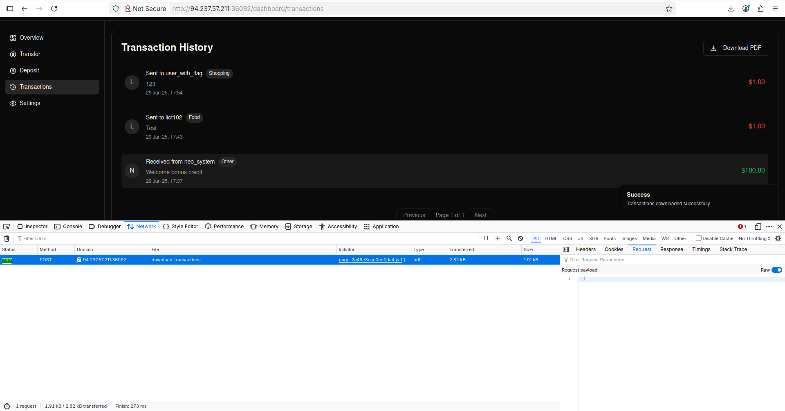Viewport: 785px width, 411px height.
Task: Select the download-transactions request row
Action: pyautogui.click(x=280, y=260)
